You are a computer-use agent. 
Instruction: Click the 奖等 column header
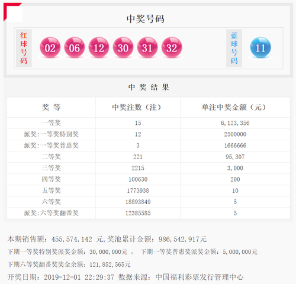[x=52, y=107]
